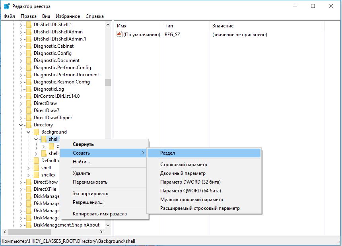Collapse the Background key chevron
The image size is (342, 246).
click(29, 132)
